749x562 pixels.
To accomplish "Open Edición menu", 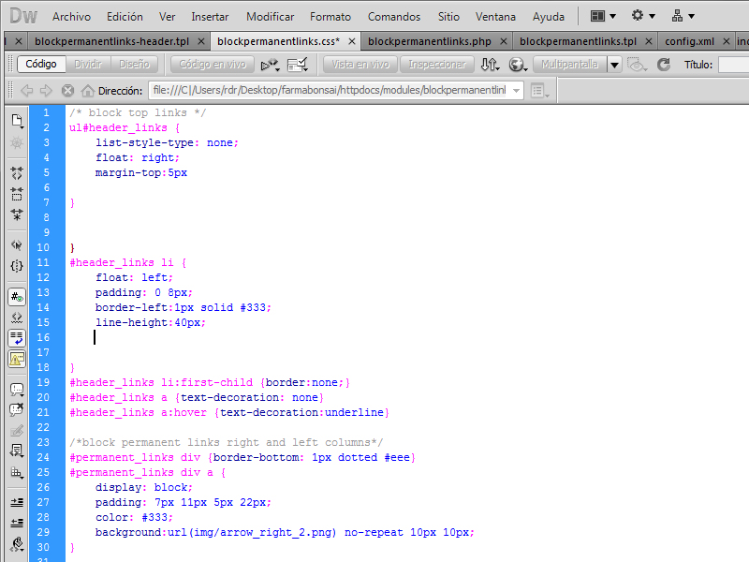I will [125, 17].
